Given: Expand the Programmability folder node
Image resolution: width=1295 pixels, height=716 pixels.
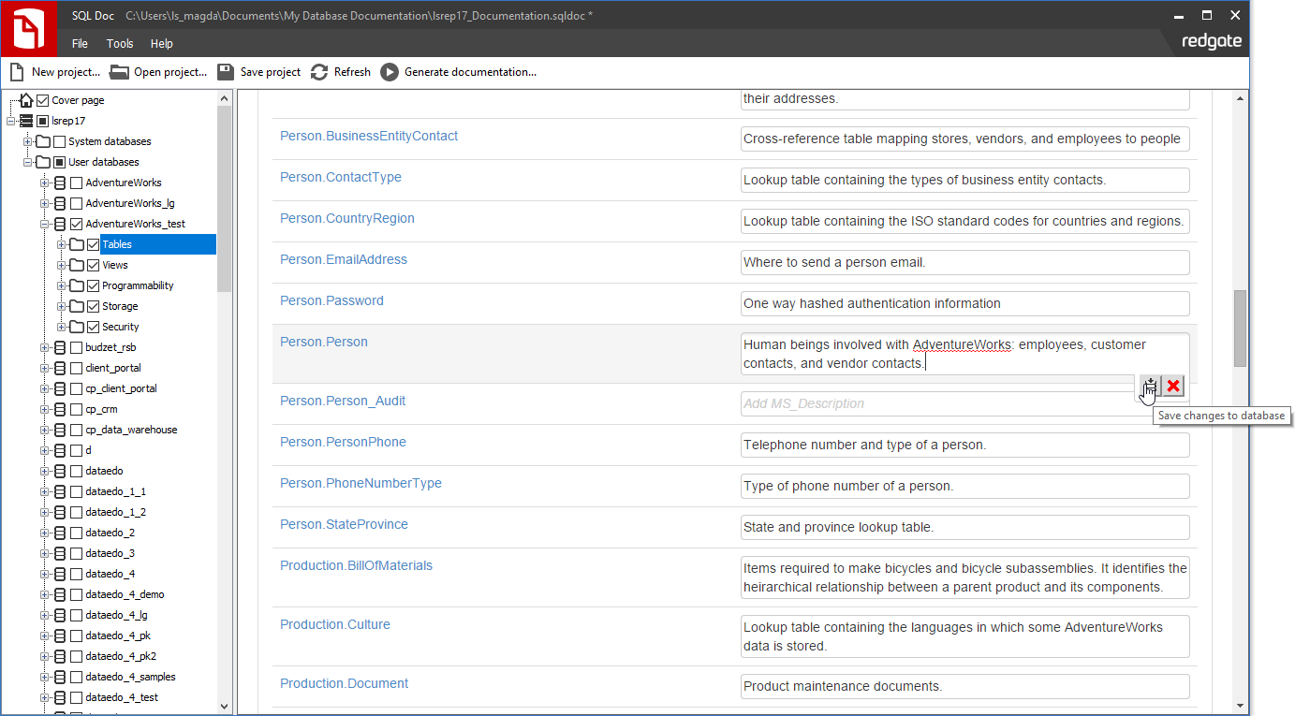Looking at the screenshot, I should [x=62, y=285].
